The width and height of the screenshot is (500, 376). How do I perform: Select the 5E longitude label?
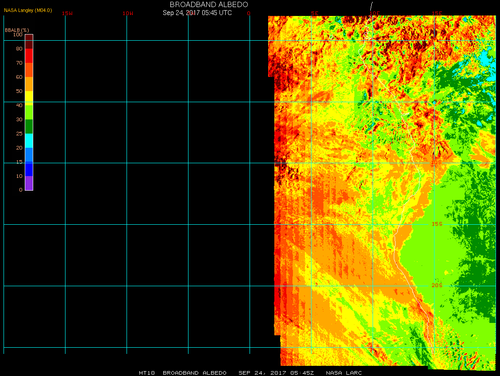click(x=315, y=13)
